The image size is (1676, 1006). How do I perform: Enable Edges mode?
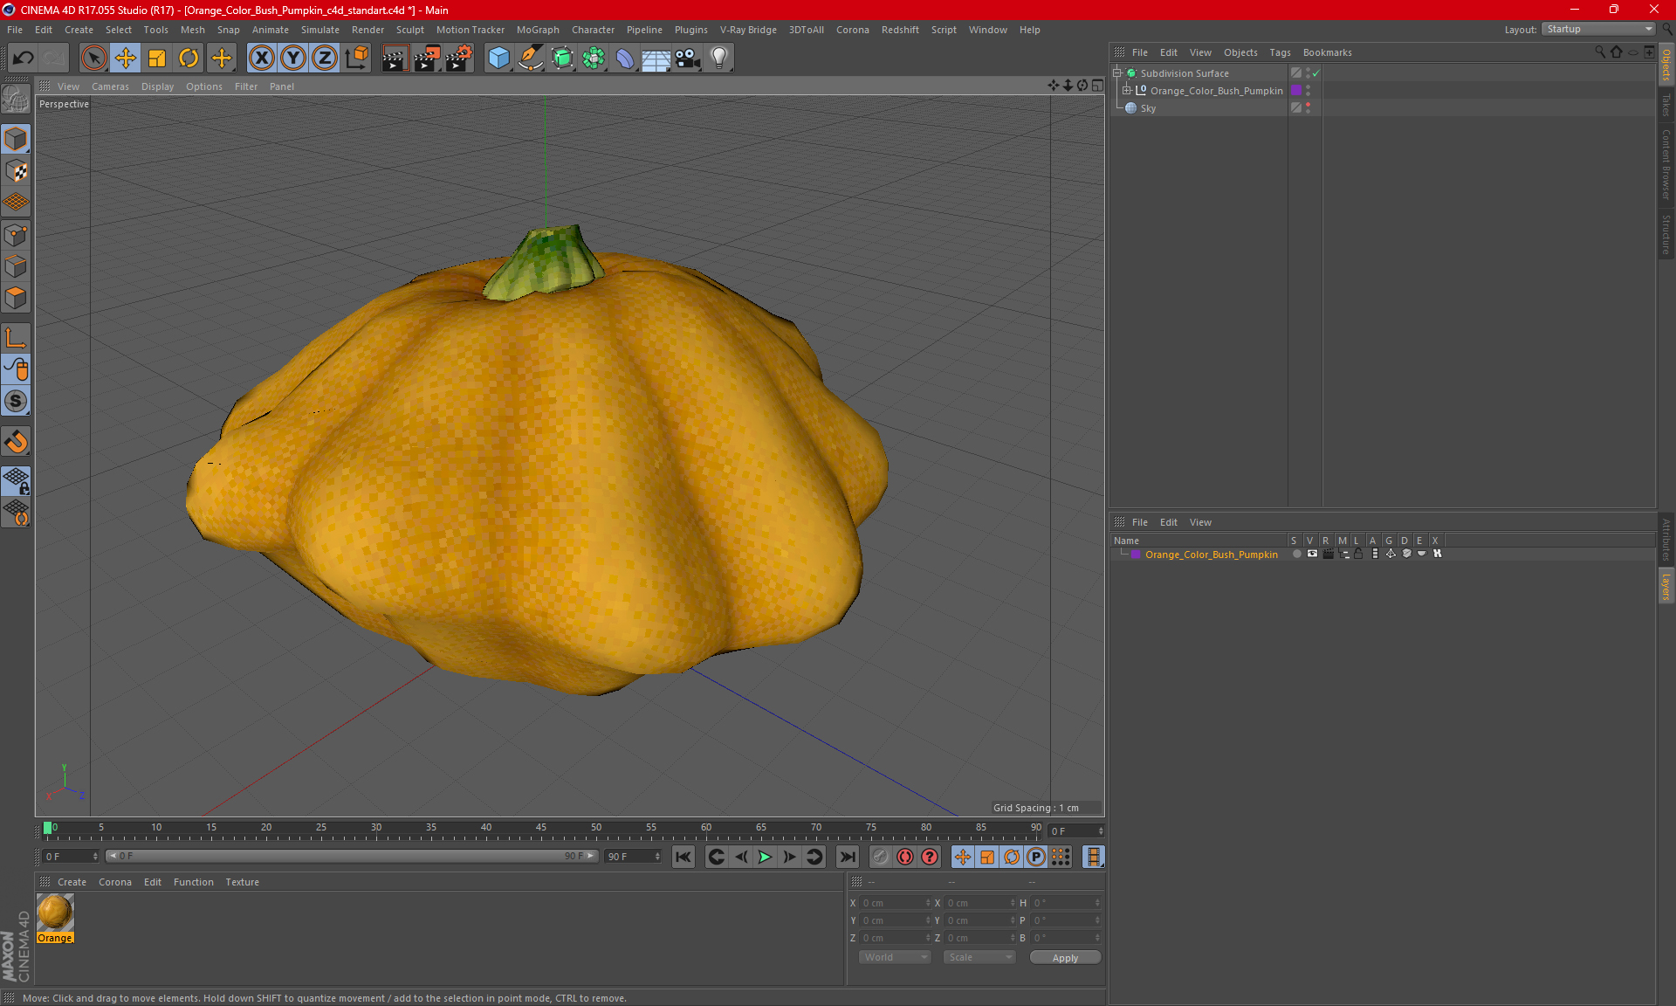click(16, 266)
